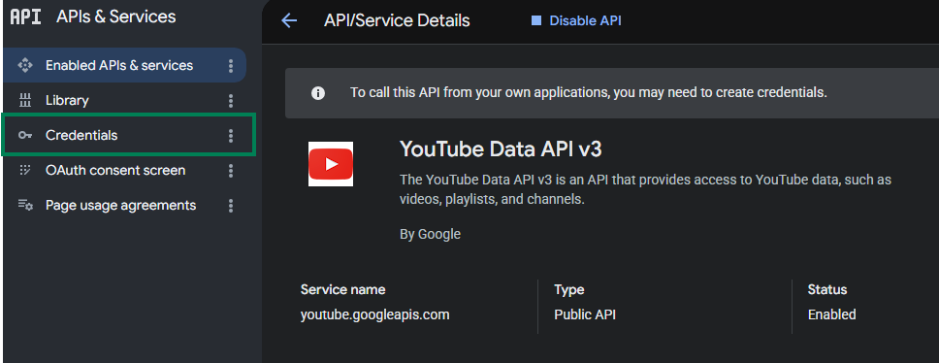Open OAuth consent screen page
This screenshot has width=939, height=363.
(x=124, y=171)
